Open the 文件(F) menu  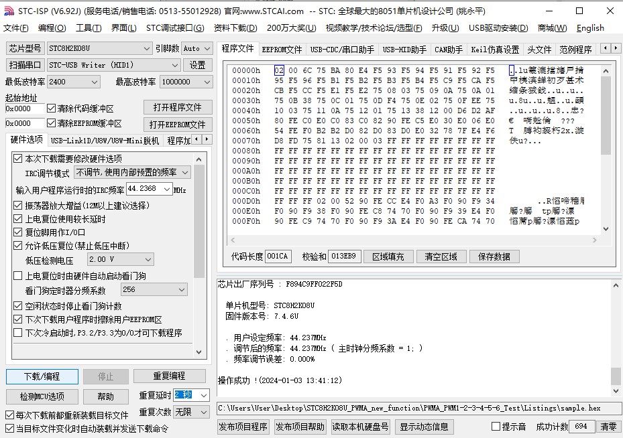coord(16,27)
